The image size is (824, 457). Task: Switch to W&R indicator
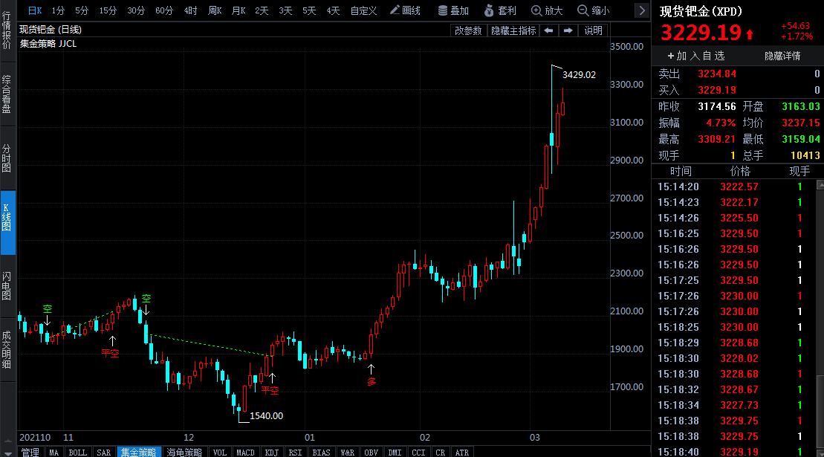tap(347, 453)
